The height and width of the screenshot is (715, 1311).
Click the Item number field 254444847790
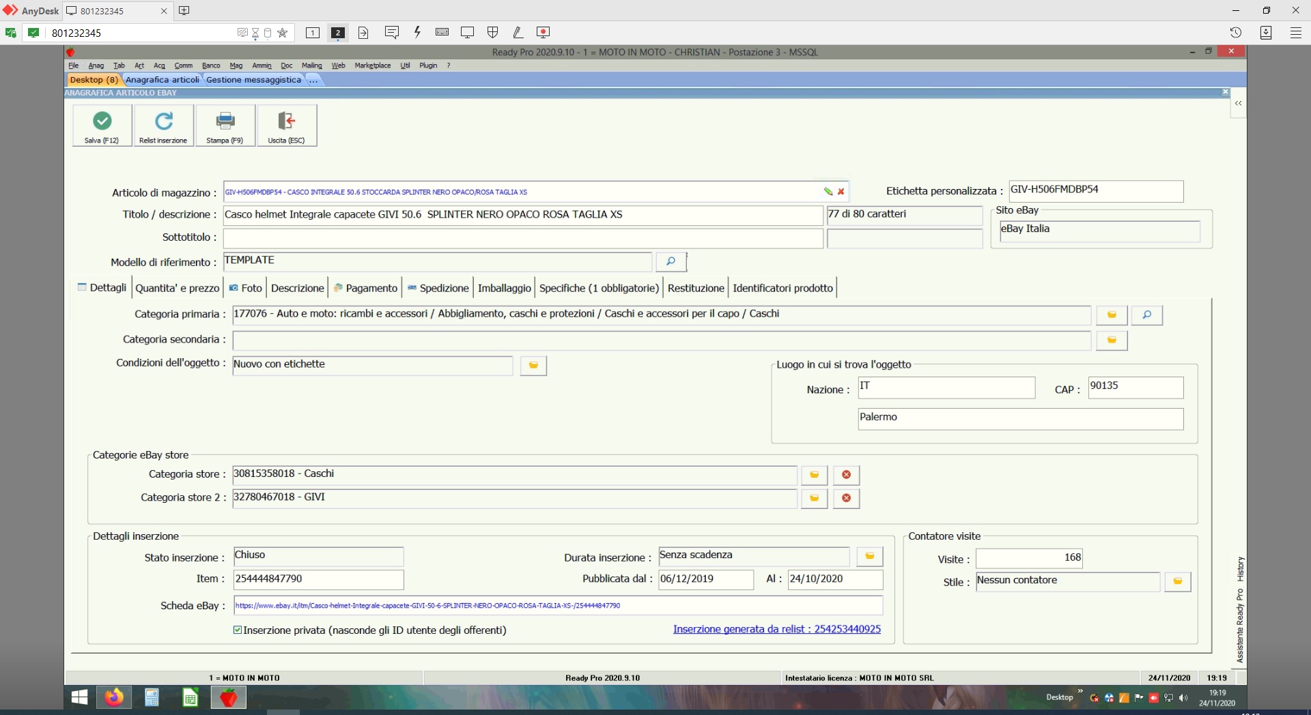click(318, 579)
